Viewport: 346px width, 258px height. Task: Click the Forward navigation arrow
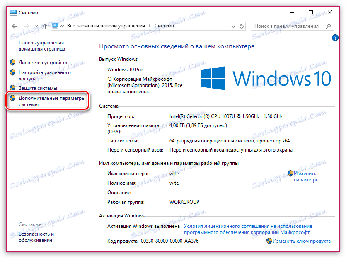[27, 26]
